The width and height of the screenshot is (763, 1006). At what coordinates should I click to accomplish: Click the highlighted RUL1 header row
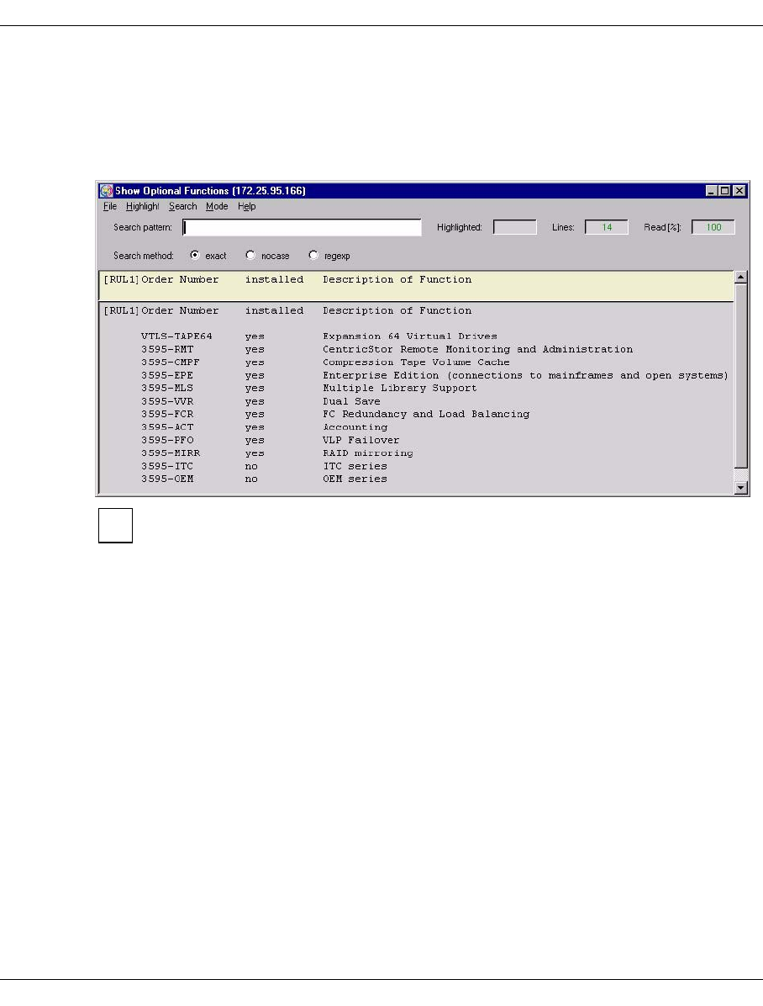click(416, 286)
